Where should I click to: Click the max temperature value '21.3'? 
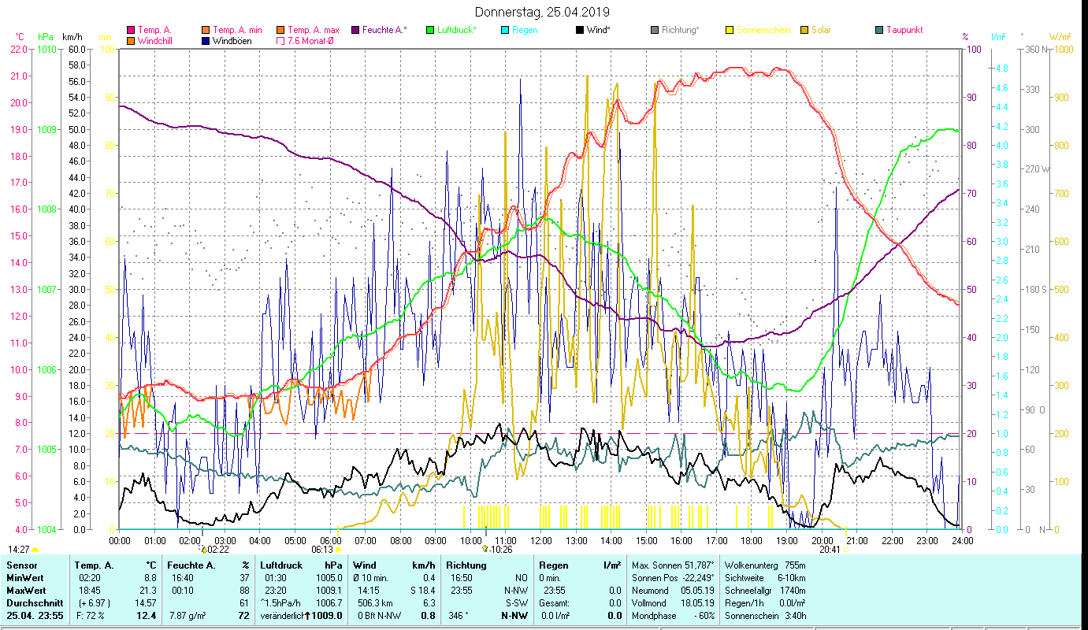(x=147, y=591)
